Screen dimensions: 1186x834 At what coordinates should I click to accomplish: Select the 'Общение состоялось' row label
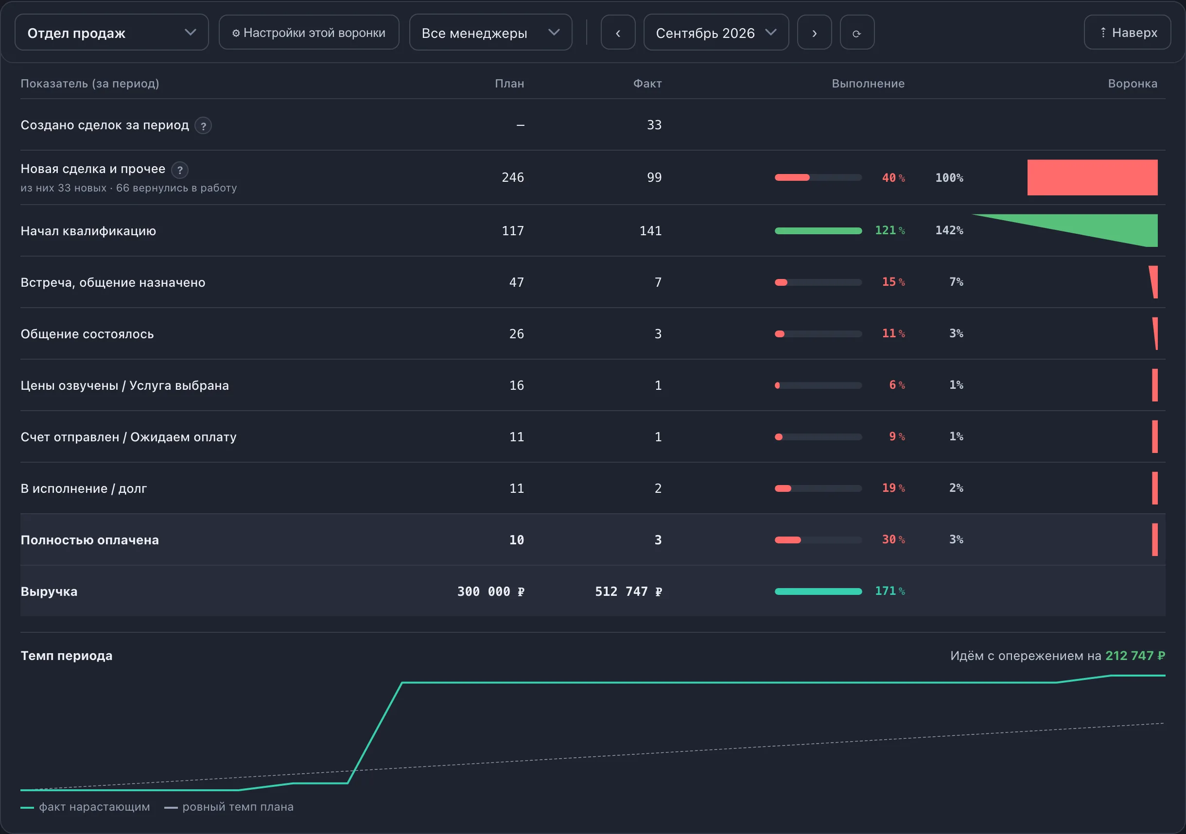87,334
